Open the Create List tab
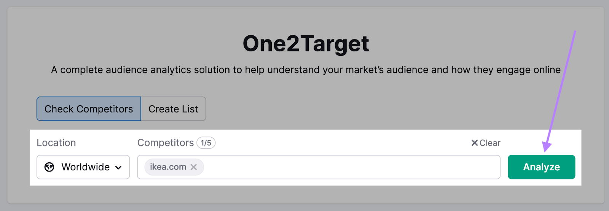 tap(173, 109)
